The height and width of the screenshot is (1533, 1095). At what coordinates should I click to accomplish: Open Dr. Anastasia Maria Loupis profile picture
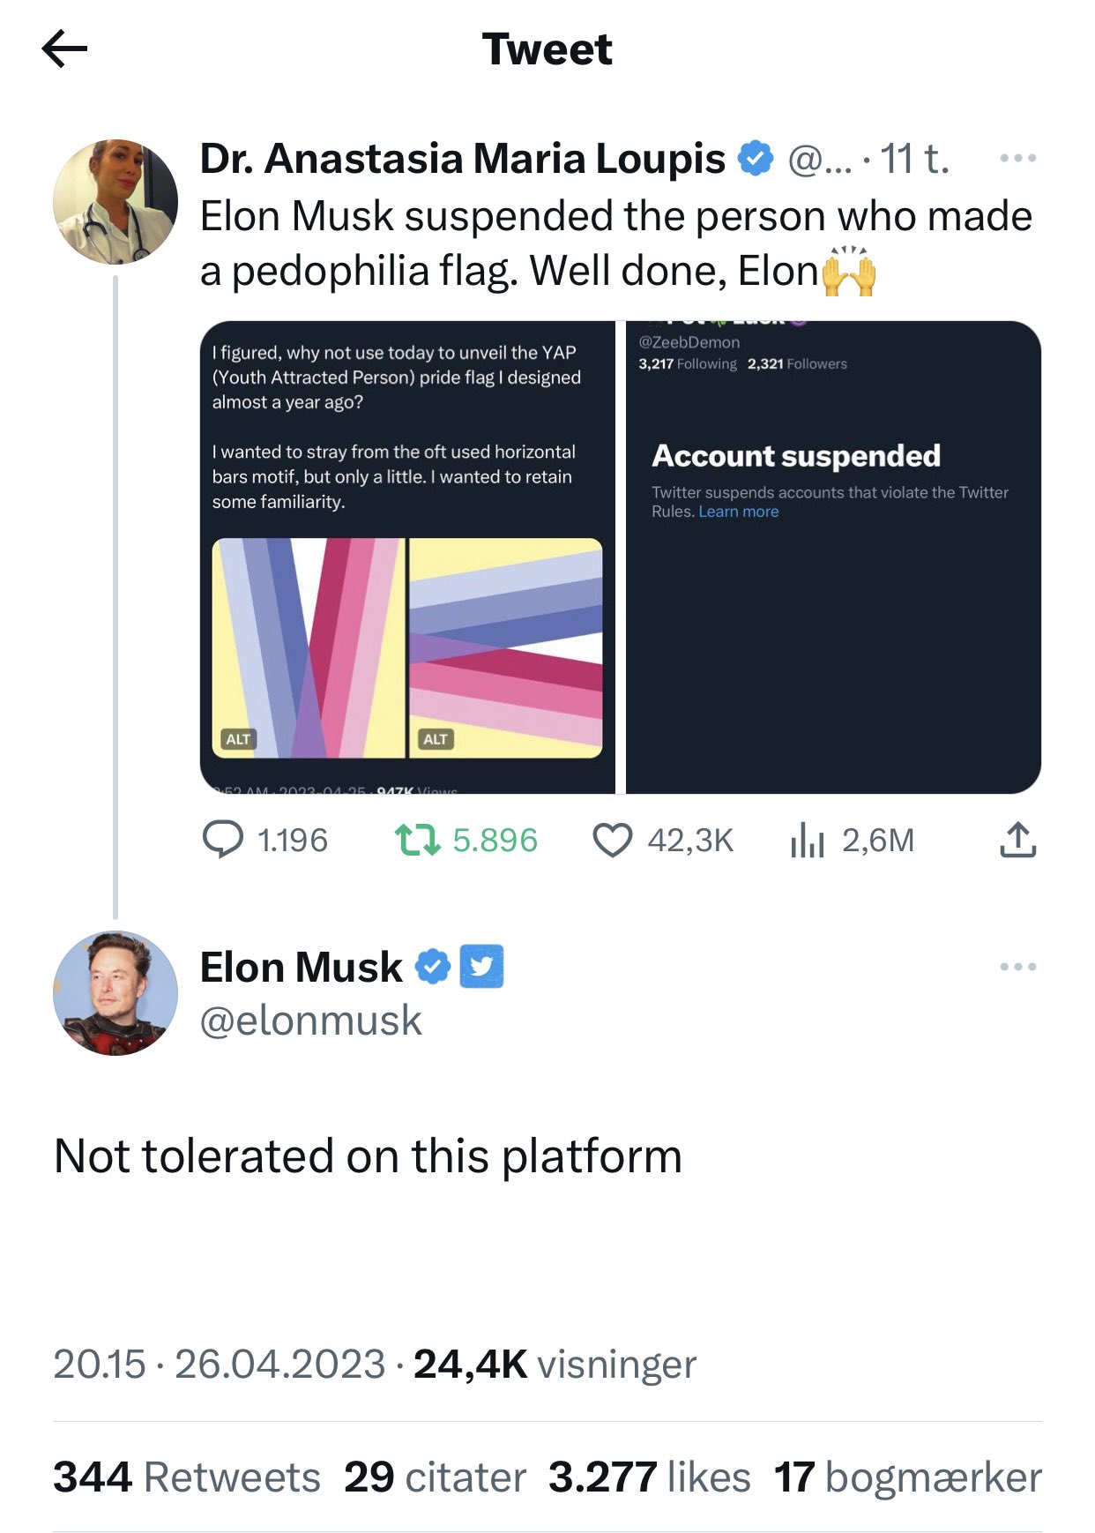pyautogui.click(x=115, y=202)
